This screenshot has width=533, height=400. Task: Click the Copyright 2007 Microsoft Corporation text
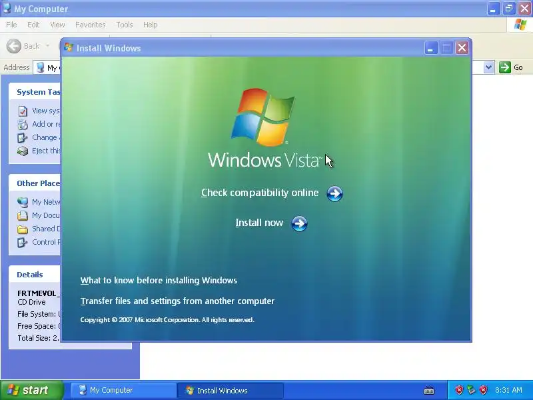coord(167,320)
